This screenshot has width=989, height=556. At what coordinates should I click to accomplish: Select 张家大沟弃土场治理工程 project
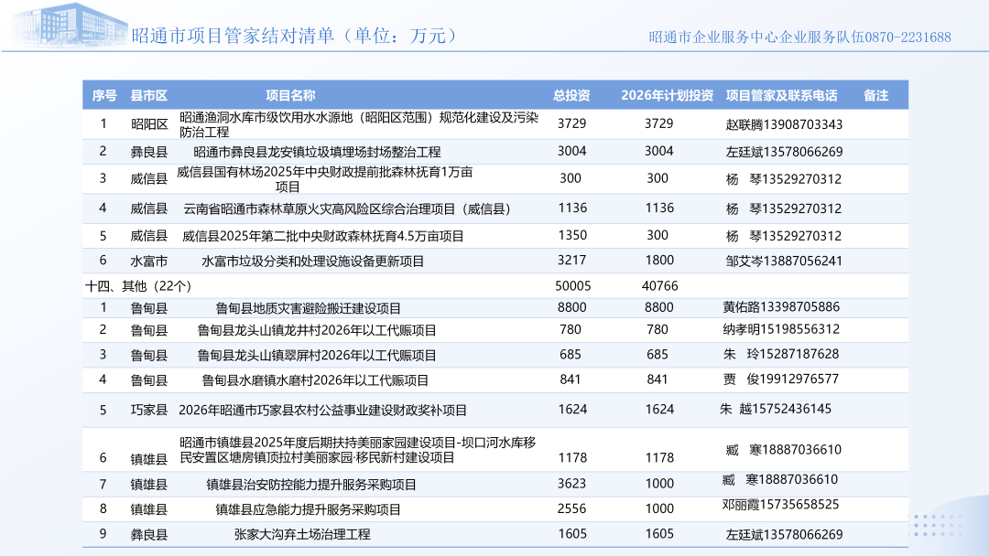(302, 535)
